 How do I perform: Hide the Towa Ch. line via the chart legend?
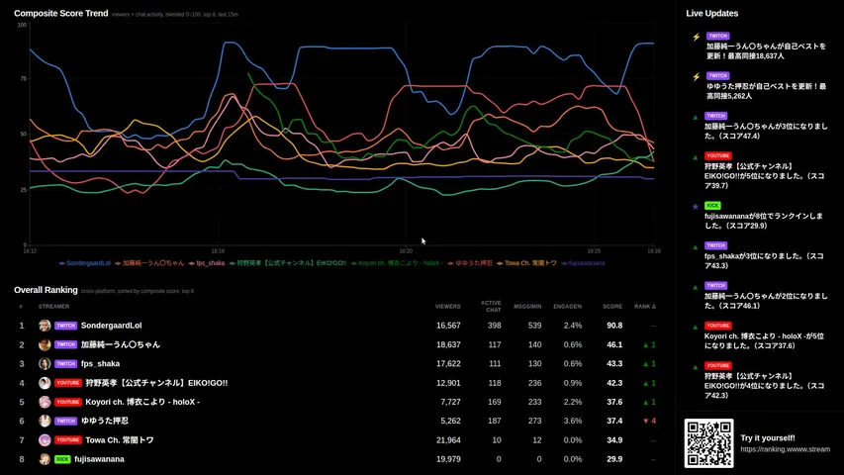[526, 263]
